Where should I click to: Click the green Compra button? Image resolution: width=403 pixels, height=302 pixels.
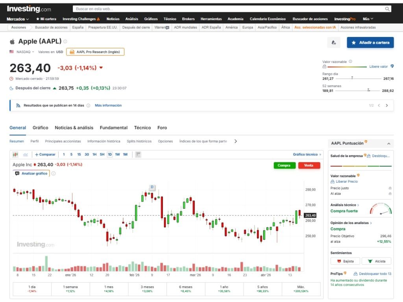click(x=285, y=165)
